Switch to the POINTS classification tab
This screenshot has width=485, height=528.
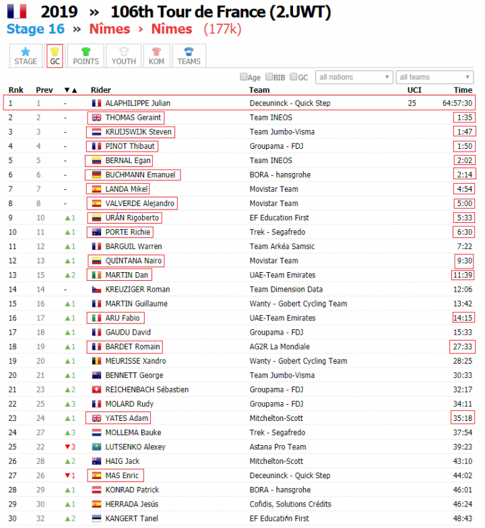(x=86, y=56)
